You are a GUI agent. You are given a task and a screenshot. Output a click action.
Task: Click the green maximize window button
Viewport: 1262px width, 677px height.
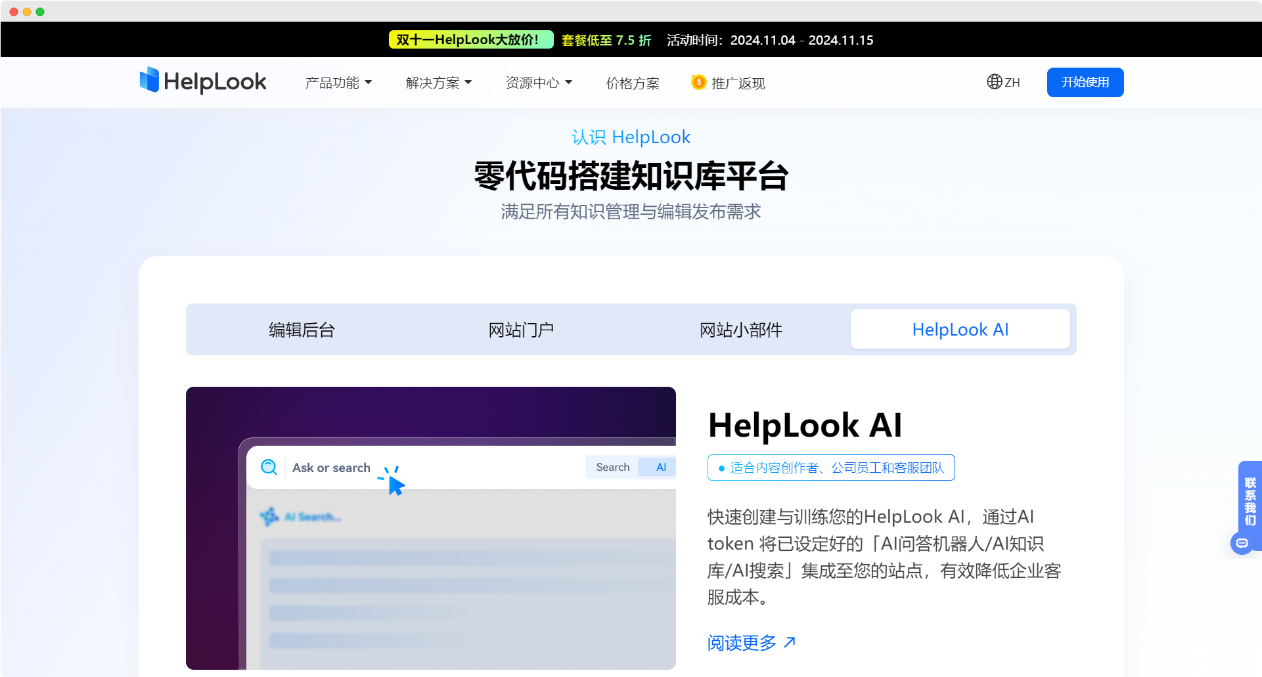[x=40, y=12]
